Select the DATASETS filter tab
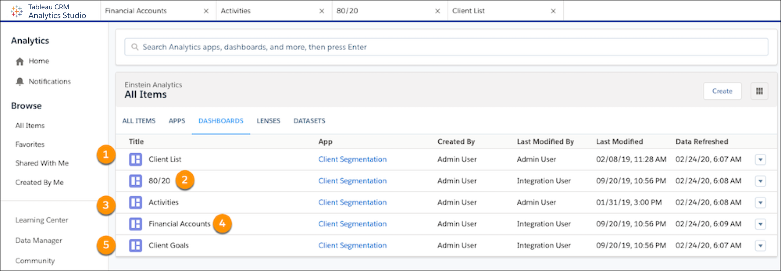Screen dimensions: 781x271 309,121
